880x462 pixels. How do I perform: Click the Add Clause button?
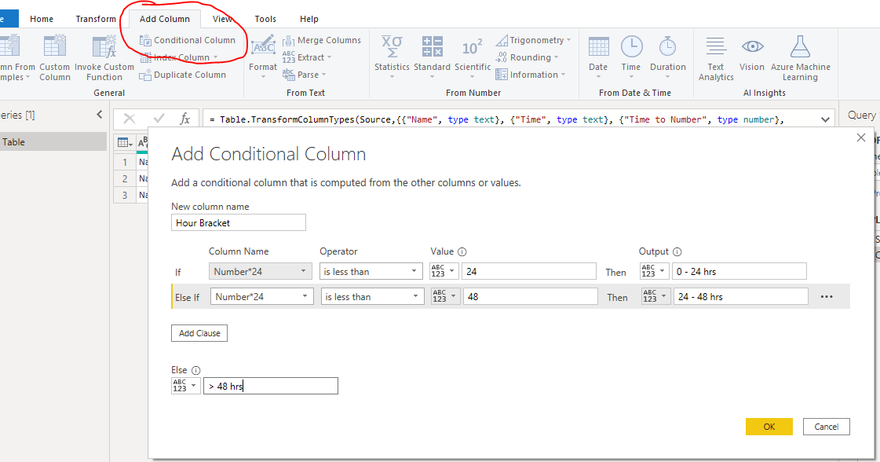pos(199,333)
